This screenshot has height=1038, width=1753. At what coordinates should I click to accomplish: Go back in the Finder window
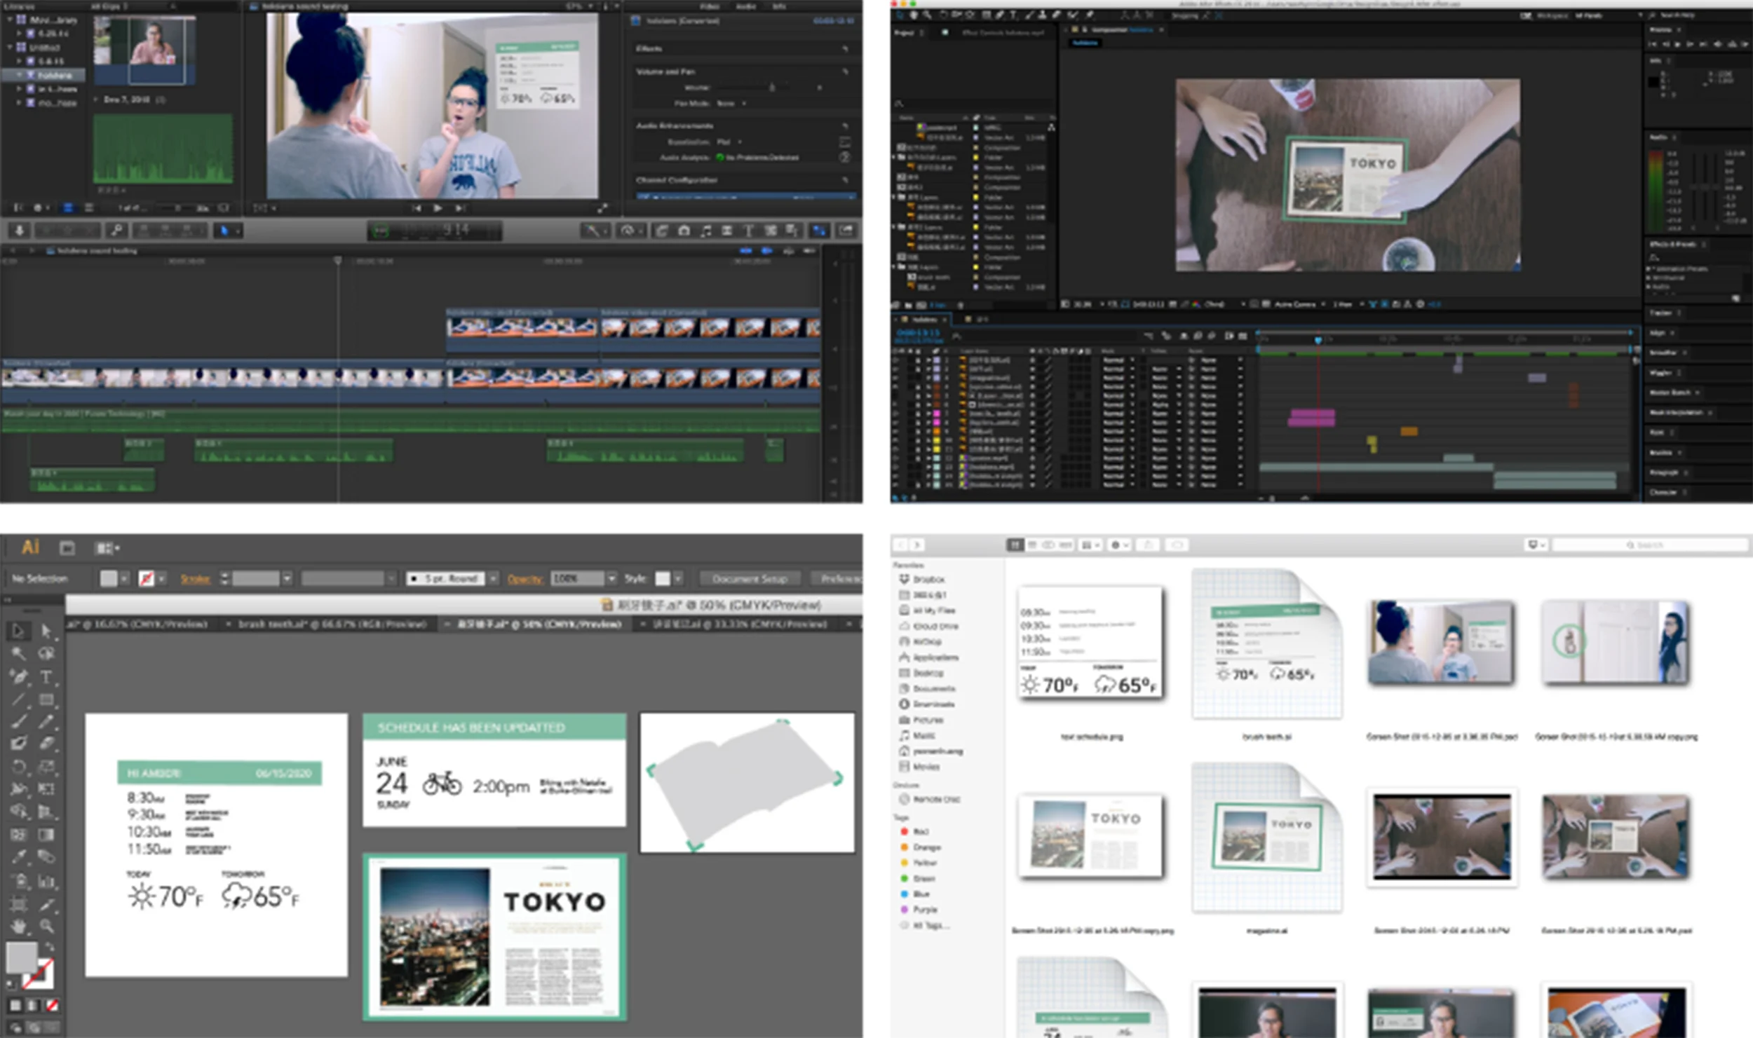(901, 545)
